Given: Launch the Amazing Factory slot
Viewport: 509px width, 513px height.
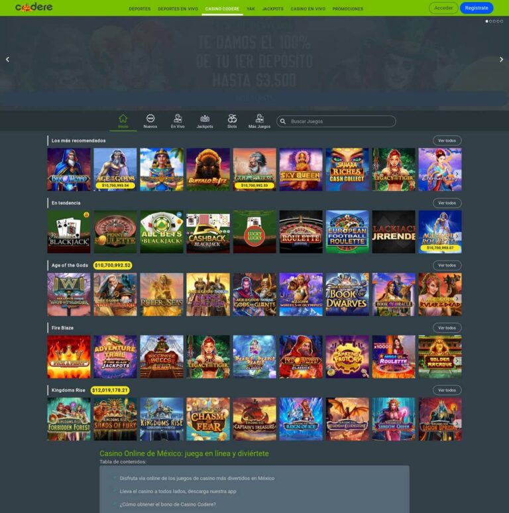Looking at the screenshot, I should (347, 357).
